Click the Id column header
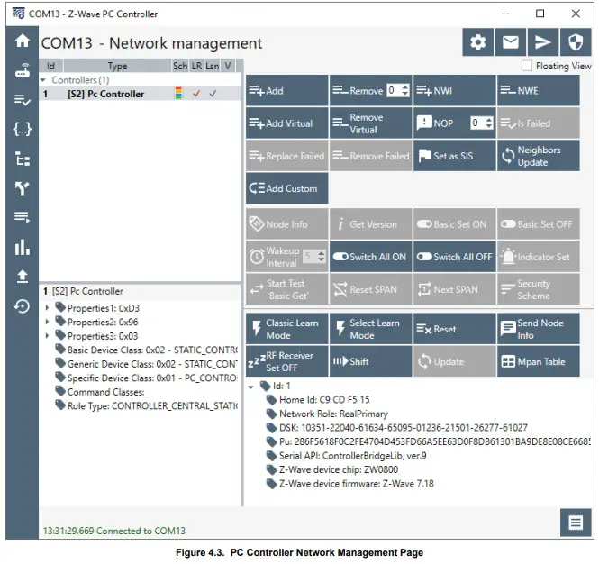 tap(50, 66)
